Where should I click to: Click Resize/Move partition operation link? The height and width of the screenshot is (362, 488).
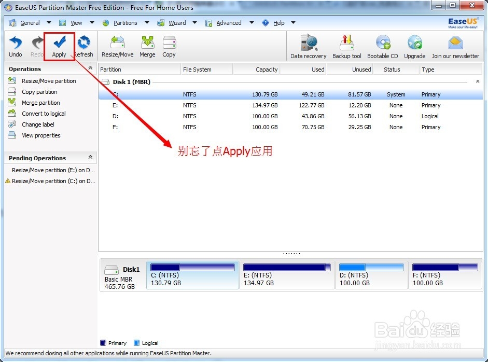click(x=49, y=81)
